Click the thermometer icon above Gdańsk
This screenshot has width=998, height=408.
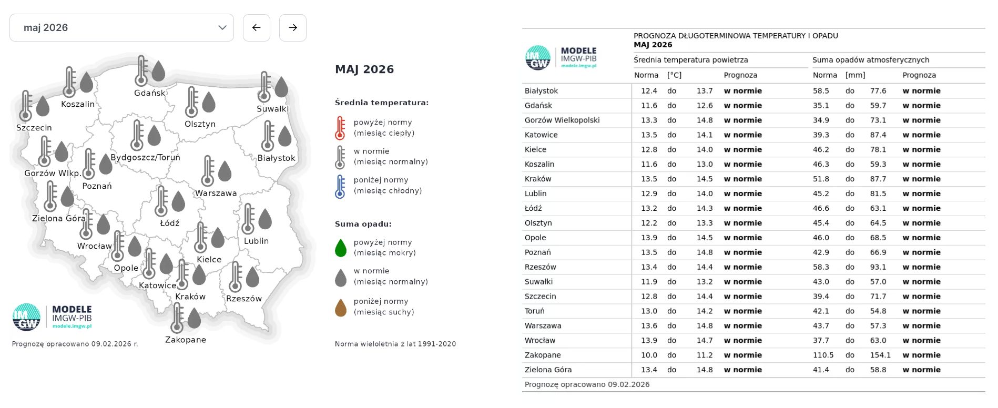(x=141, y=71)
